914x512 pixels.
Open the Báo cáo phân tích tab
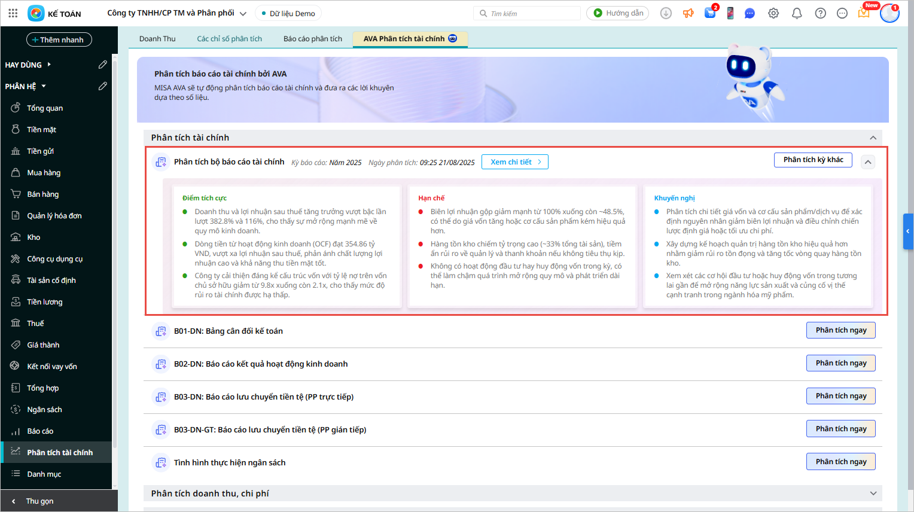pos(313,39)
